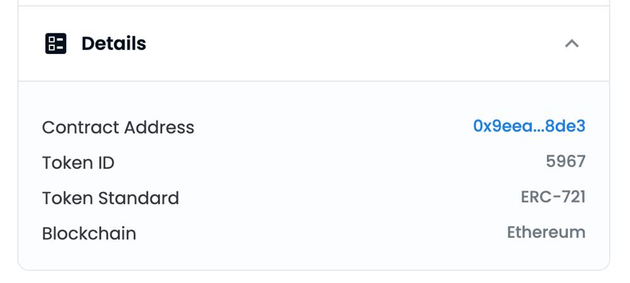630x283 pixels.
Task: Click the Blockchain label
Action: tap(89, 233)
